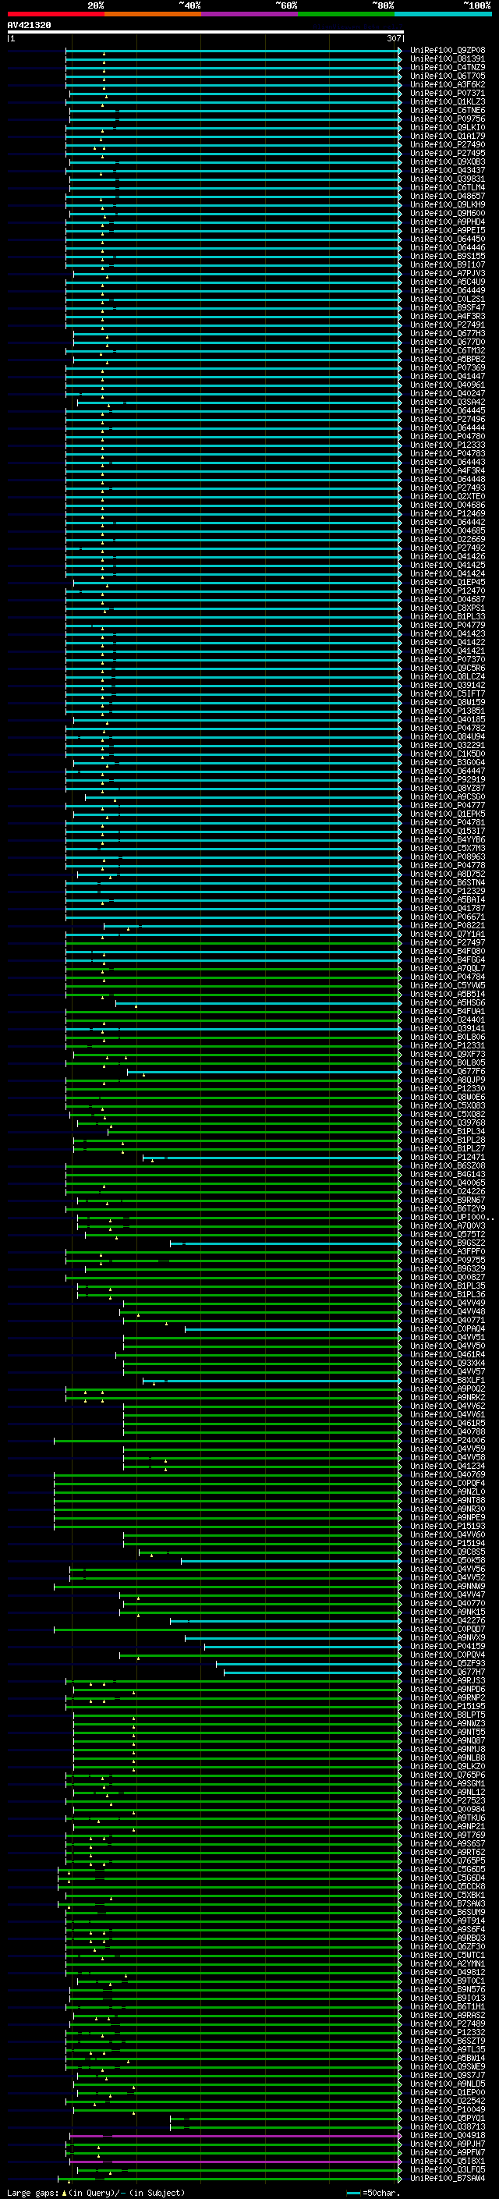Open hit UniRef100_Q43437
Image resolution: width=499 pixels, height=2199 pixels.
pos(447,171)
